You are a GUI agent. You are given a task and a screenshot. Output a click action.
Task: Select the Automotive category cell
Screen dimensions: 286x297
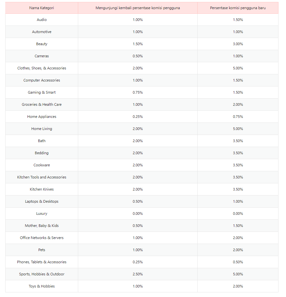pyautogui.click(x=42, y=32)
